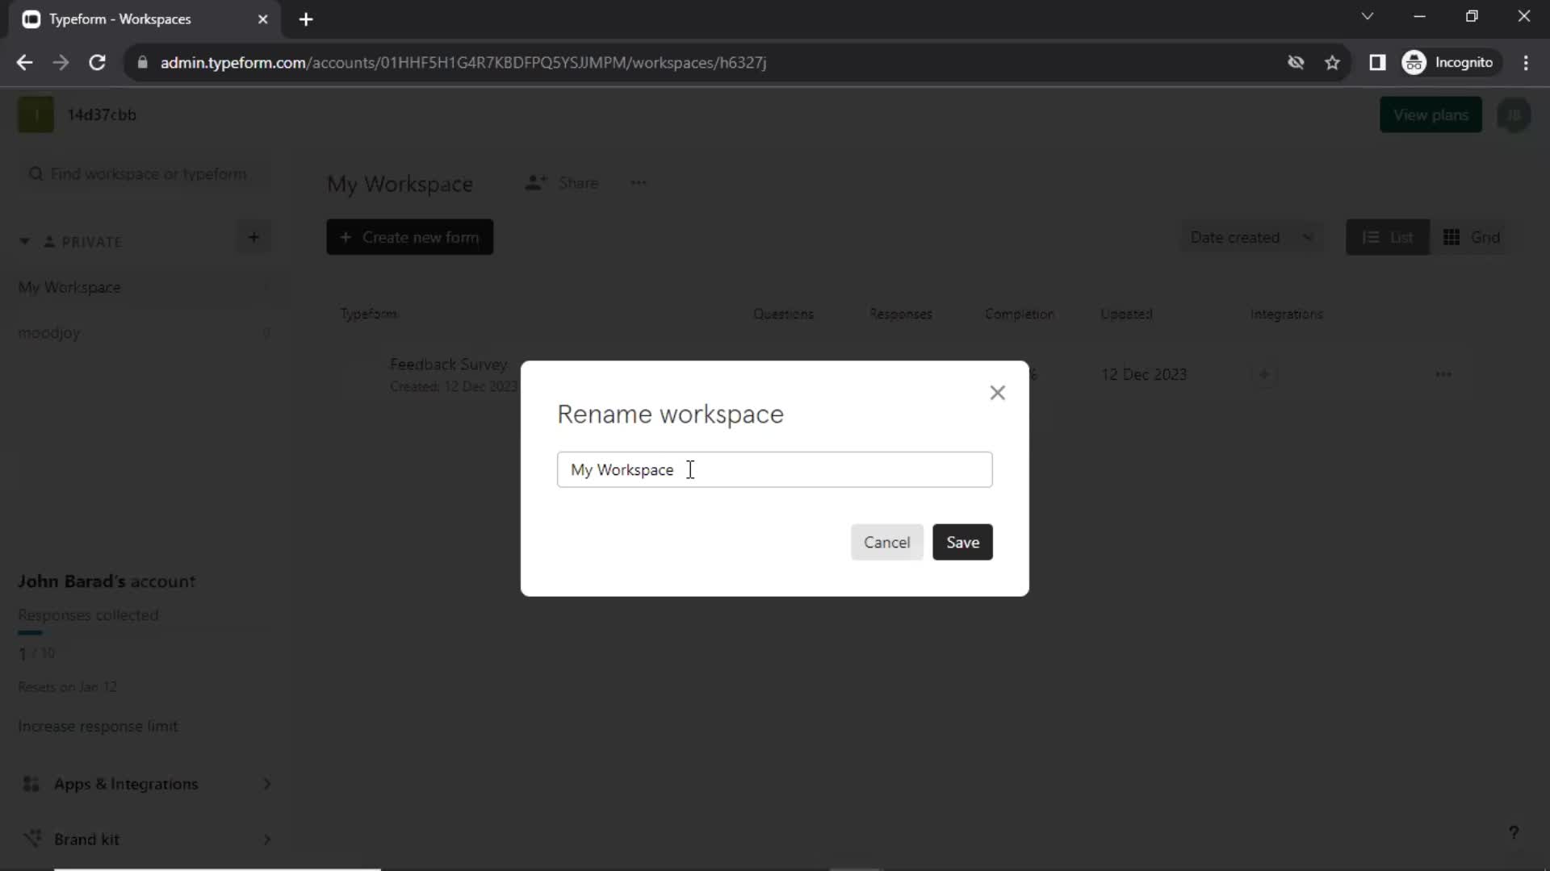Open Chrome's three-dot menu
This screenshot has height=871, width=1550.
[x=1526, y=62]
